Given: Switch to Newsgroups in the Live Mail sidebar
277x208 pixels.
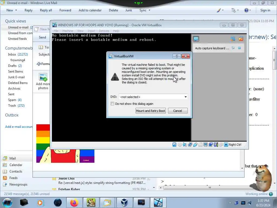Looking at the screenshot, I should 18,184.
